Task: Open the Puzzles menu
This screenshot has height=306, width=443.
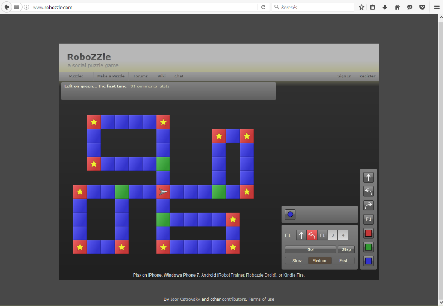Action: click(x=76, y=76)
